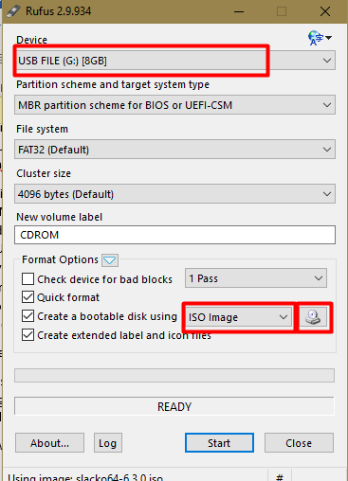Screen dimensions: 348x481
Task: Click the About... button
Action: click(49, 443)
